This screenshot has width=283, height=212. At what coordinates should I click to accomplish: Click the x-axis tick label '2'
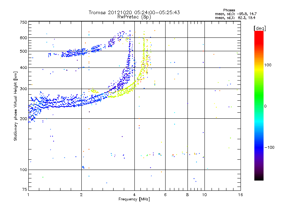pos(81,195)
